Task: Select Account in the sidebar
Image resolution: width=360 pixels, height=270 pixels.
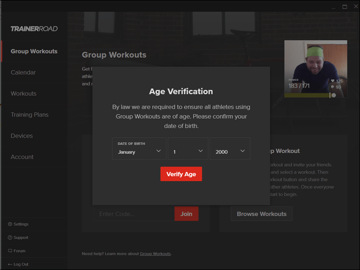Action: coord(22,157)
